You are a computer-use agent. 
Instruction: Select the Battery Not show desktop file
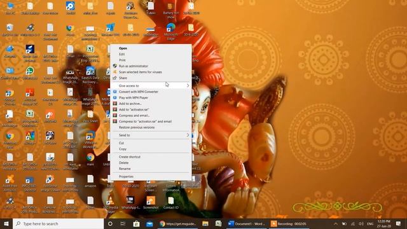tap(171, 10)
